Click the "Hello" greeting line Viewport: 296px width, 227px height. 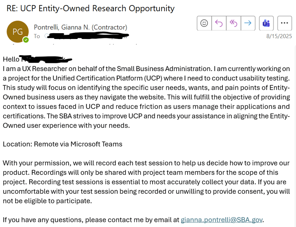pos(11,59)
